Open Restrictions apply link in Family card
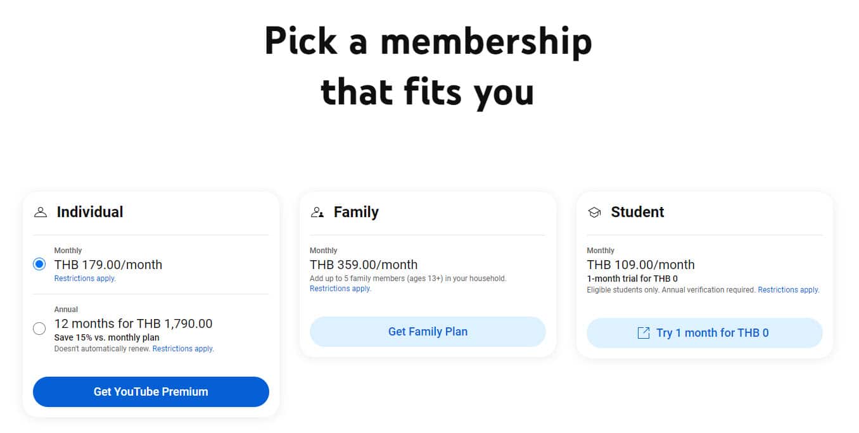859x433 pixels. (x=340, y=289)
